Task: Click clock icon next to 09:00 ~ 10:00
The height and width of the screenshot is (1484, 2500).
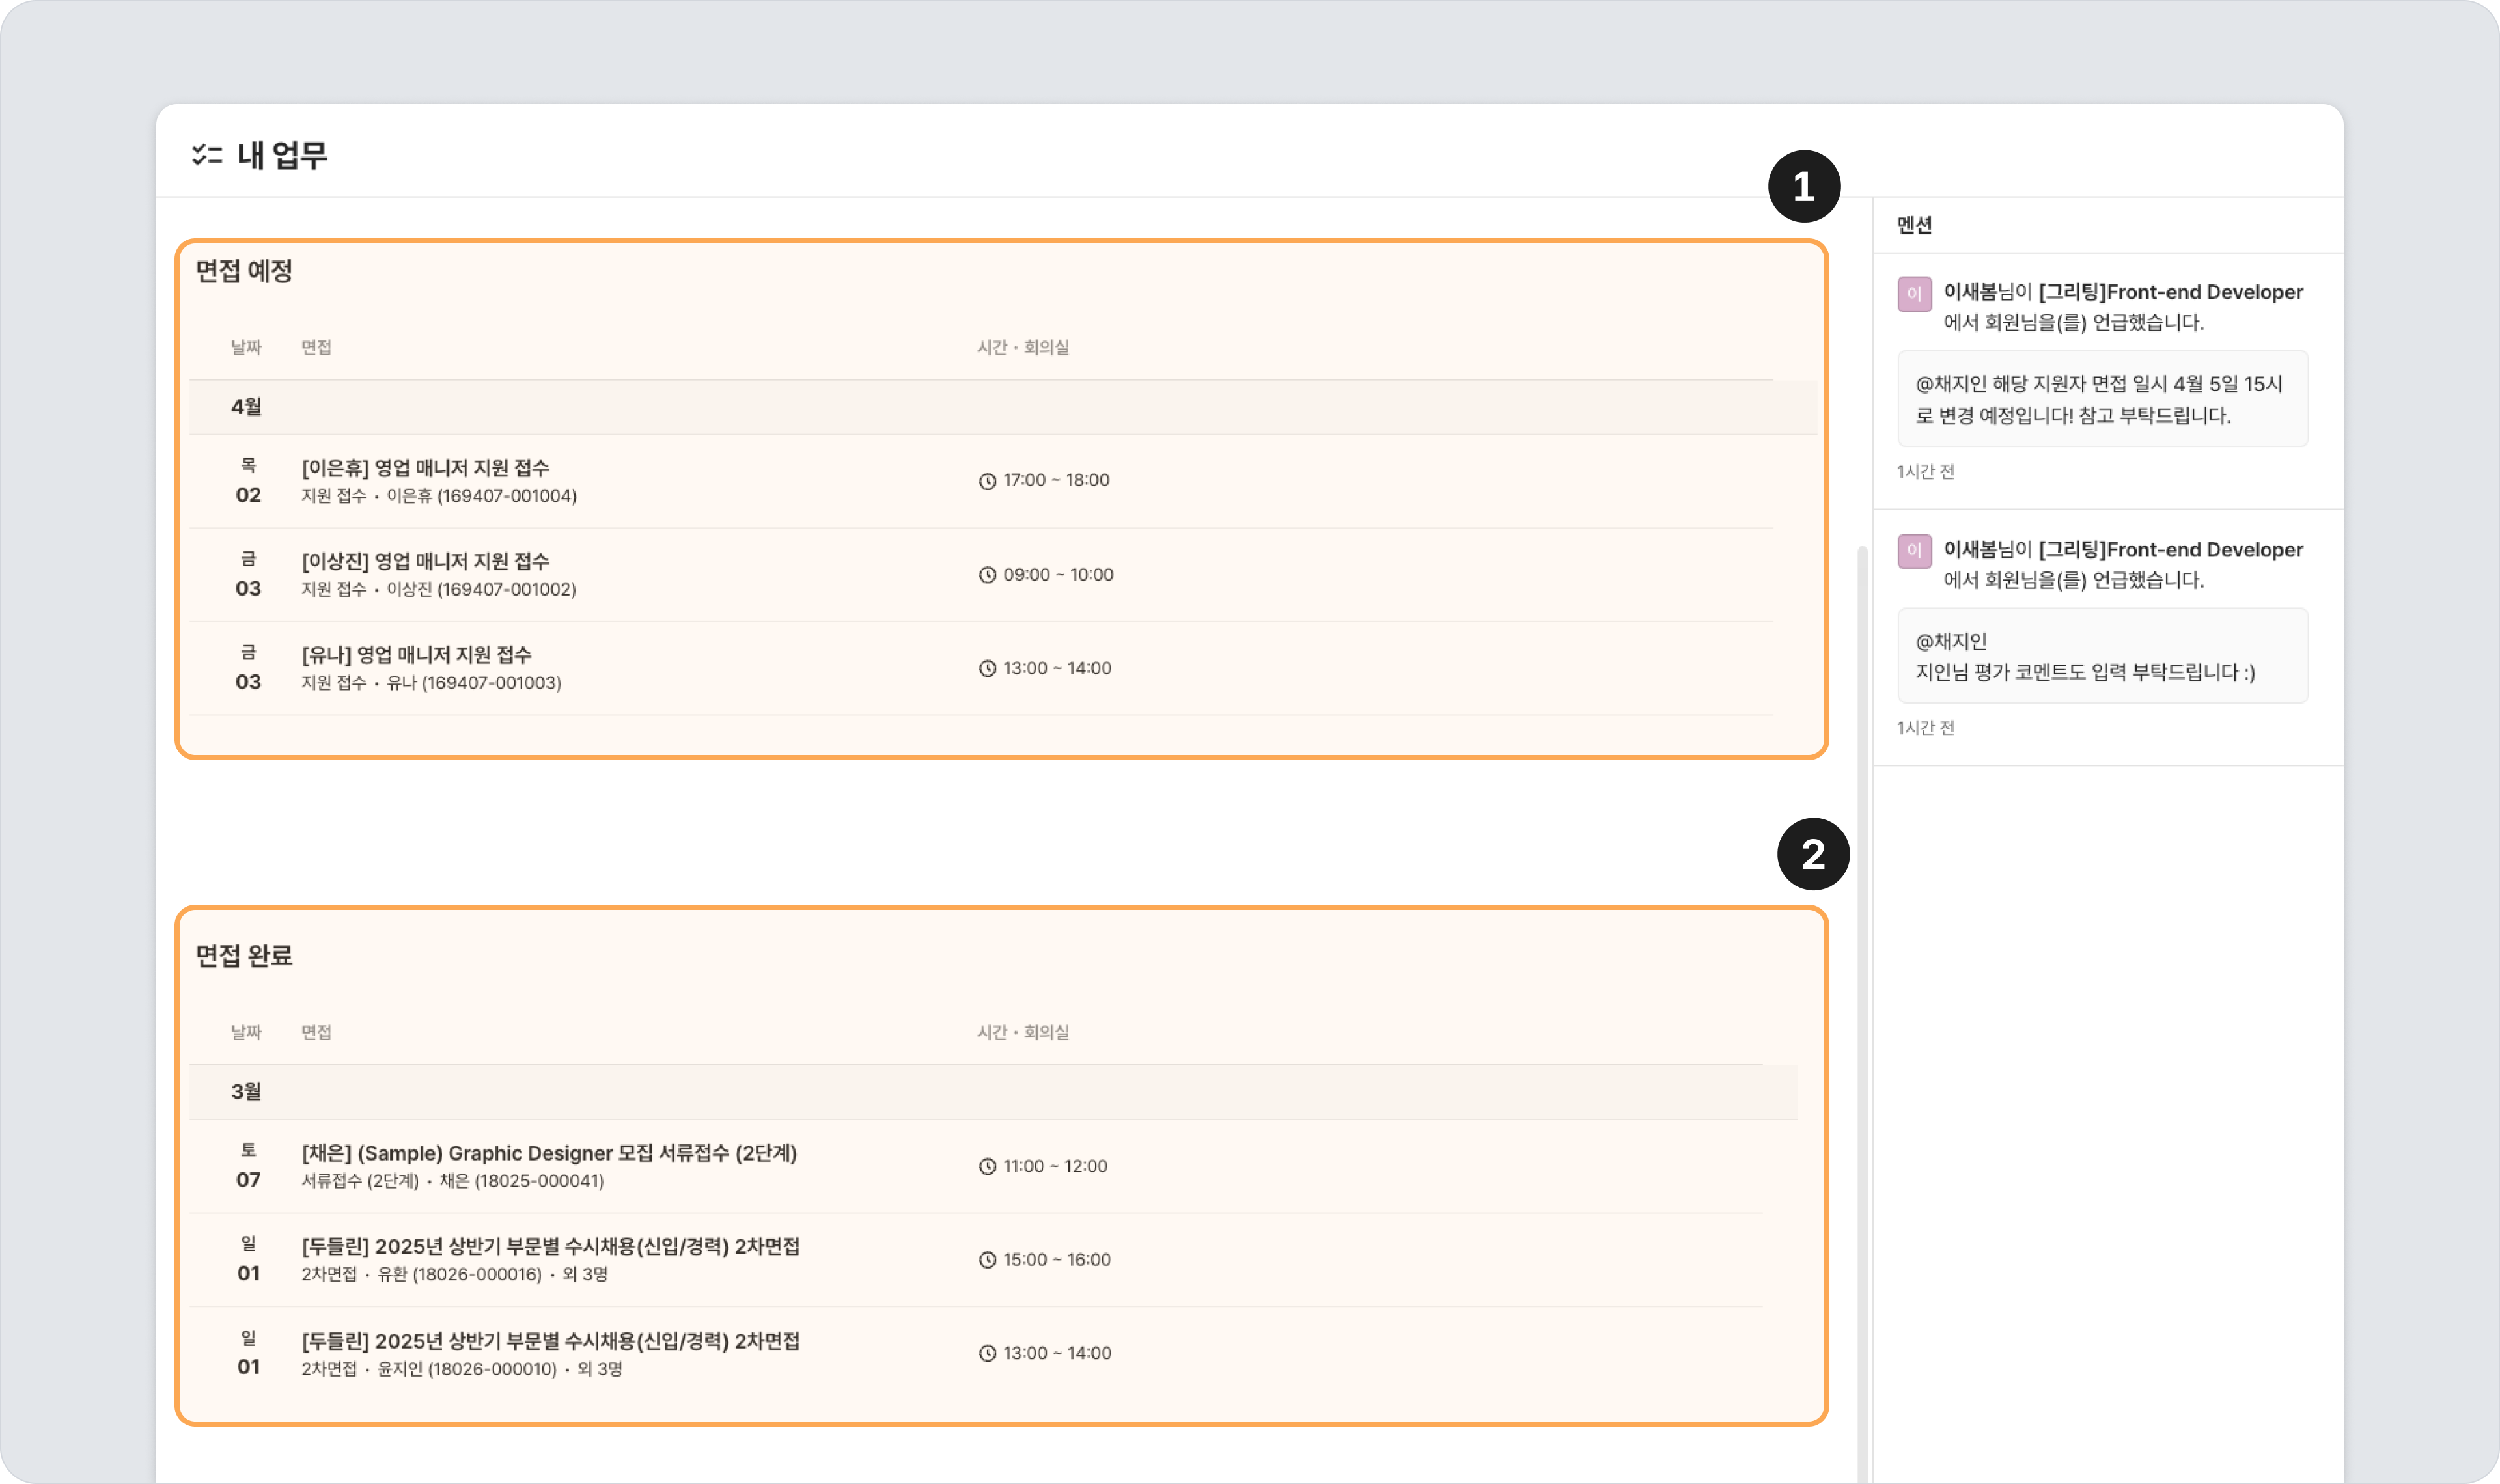Action: point(987,575)
